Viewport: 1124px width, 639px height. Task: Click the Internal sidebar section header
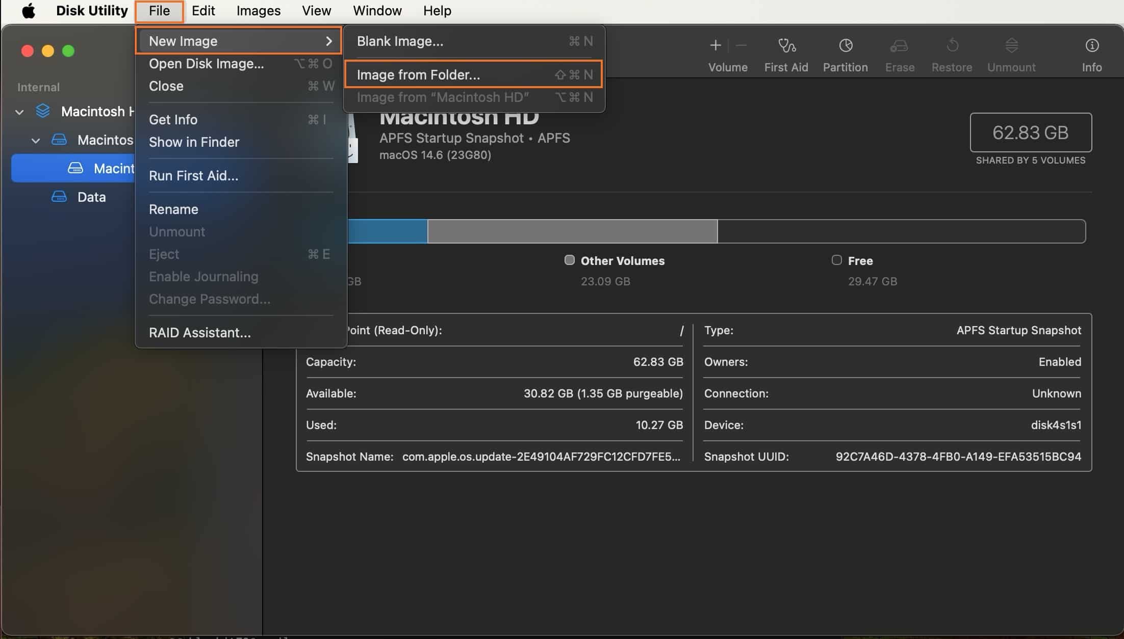[x=38, y=87]
